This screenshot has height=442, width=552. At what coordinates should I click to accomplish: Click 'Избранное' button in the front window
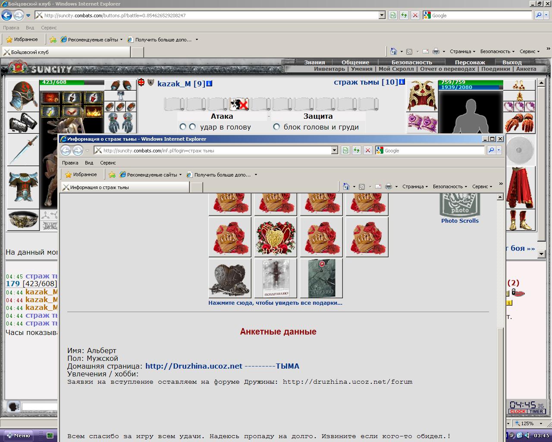click(x=81, y=175)
